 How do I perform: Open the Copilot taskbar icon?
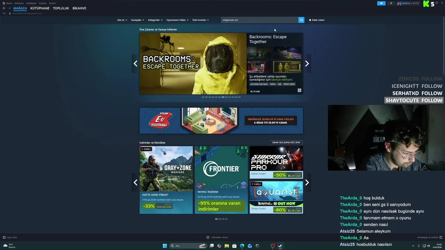tap(219, 246)
